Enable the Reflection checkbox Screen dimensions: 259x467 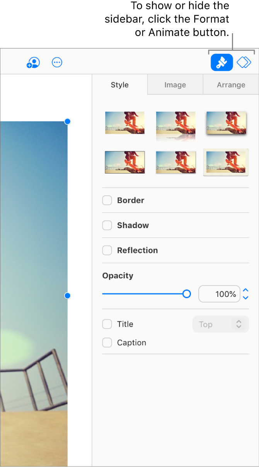click(107, 250)
